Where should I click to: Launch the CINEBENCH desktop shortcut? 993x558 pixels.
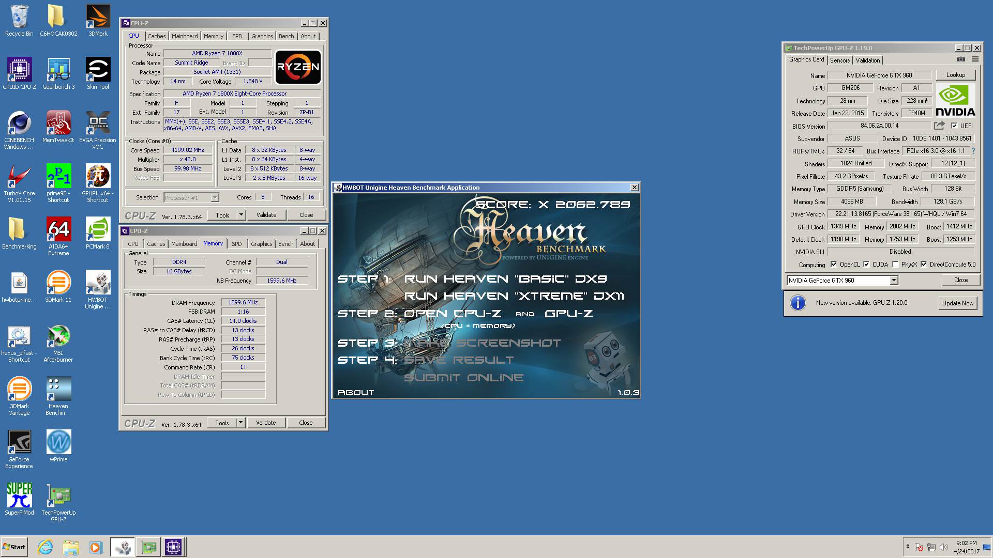19,130
